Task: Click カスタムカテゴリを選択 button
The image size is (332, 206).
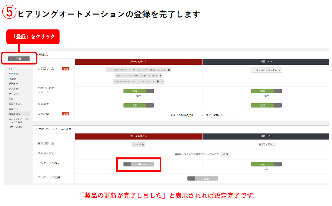Action: point(267,70)
